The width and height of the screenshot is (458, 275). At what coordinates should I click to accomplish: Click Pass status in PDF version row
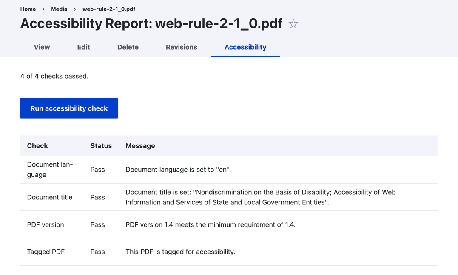coord(97,225)
